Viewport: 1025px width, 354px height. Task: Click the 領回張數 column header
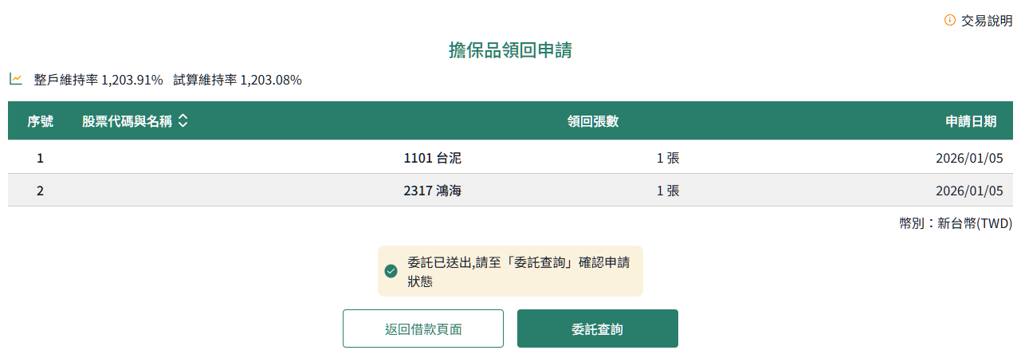click(x=593, y=121)
